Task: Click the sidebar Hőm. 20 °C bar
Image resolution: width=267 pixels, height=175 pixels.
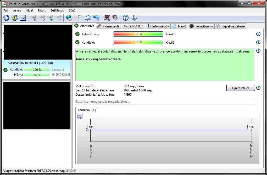Action: 37,75
